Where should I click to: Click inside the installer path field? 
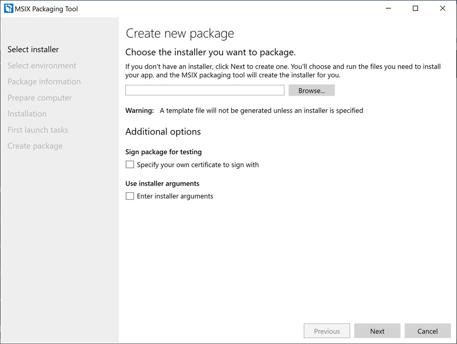point(204,90)
